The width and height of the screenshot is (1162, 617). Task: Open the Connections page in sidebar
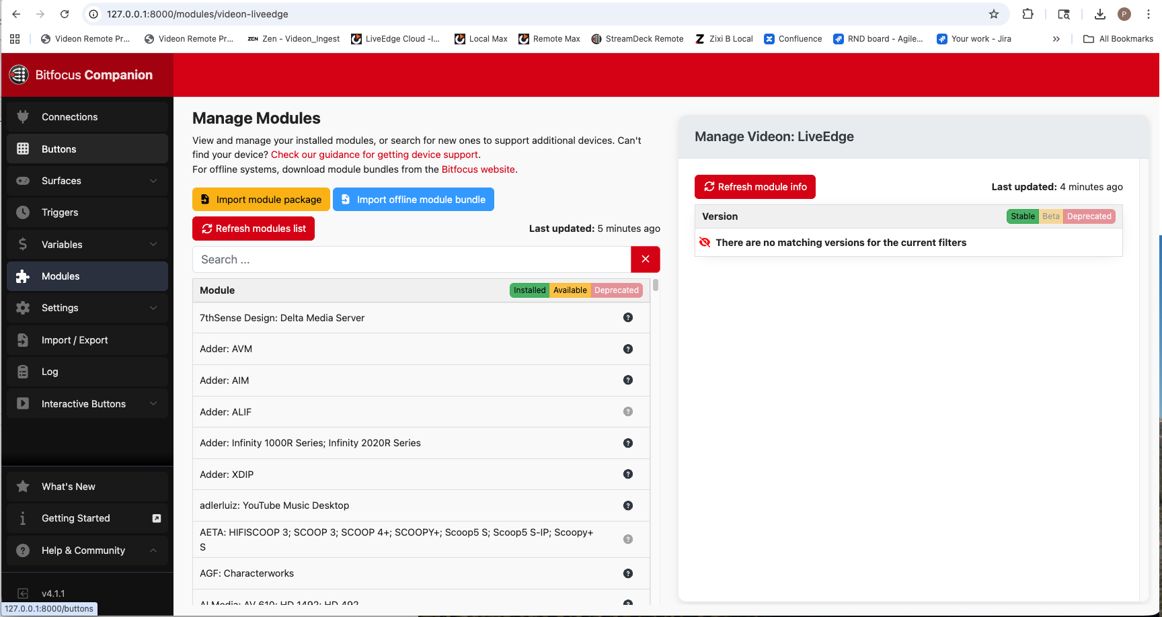point(87,117)
